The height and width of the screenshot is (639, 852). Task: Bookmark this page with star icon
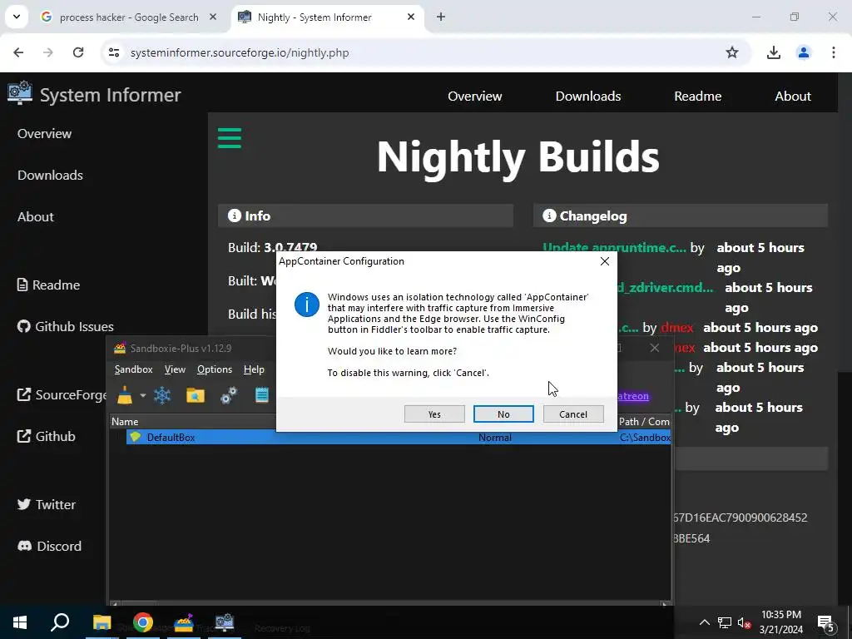(732, 52)
